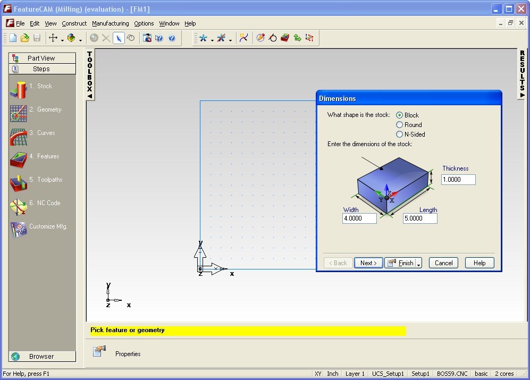Select the N-Sided stock shape
The width and height of the screenshot is (530, 380).
coord(400,134)
